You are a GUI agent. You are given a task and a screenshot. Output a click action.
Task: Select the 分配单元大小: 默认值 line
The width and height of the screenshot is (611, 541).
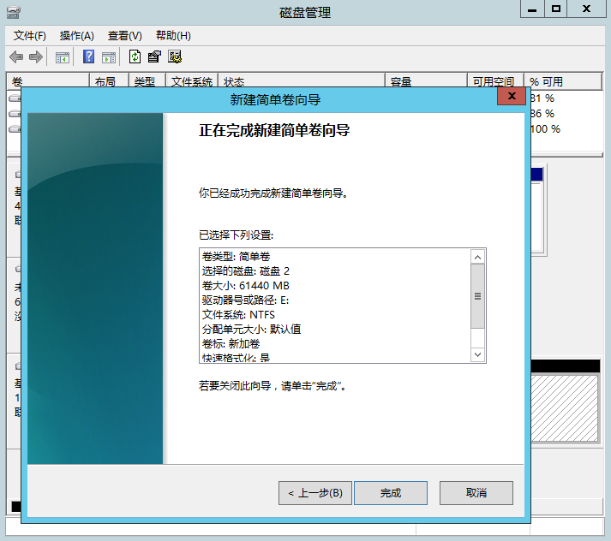(251, 330)
